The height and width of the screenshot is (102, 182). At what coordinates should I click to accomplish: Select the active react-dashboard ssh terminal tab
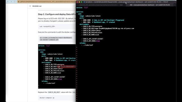[x=150, y=5]
